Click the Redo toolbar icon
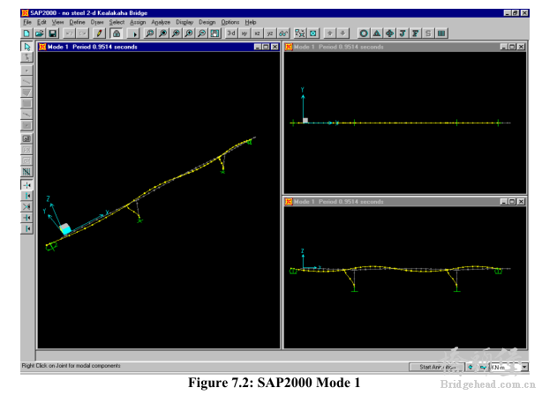This screenshot has height=395, width=542. point(83,34)
